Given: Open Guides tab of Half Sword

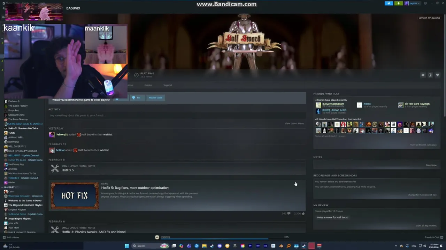Looking at the screenshot, I should 148,85.
